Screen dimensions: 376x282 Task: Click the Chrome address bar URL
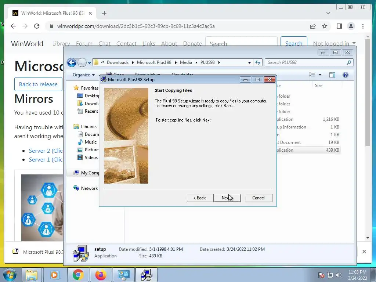pyautogui.click(x=136, y=26)
